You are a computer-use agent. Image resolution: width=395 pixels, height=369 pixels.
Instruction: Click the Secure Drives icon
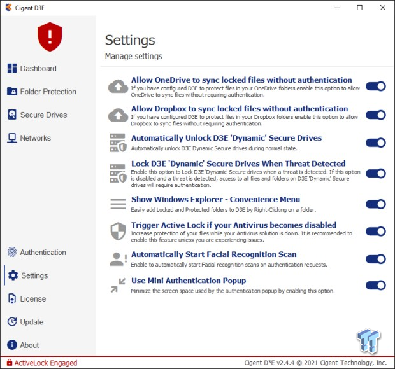tap(12, 115)
